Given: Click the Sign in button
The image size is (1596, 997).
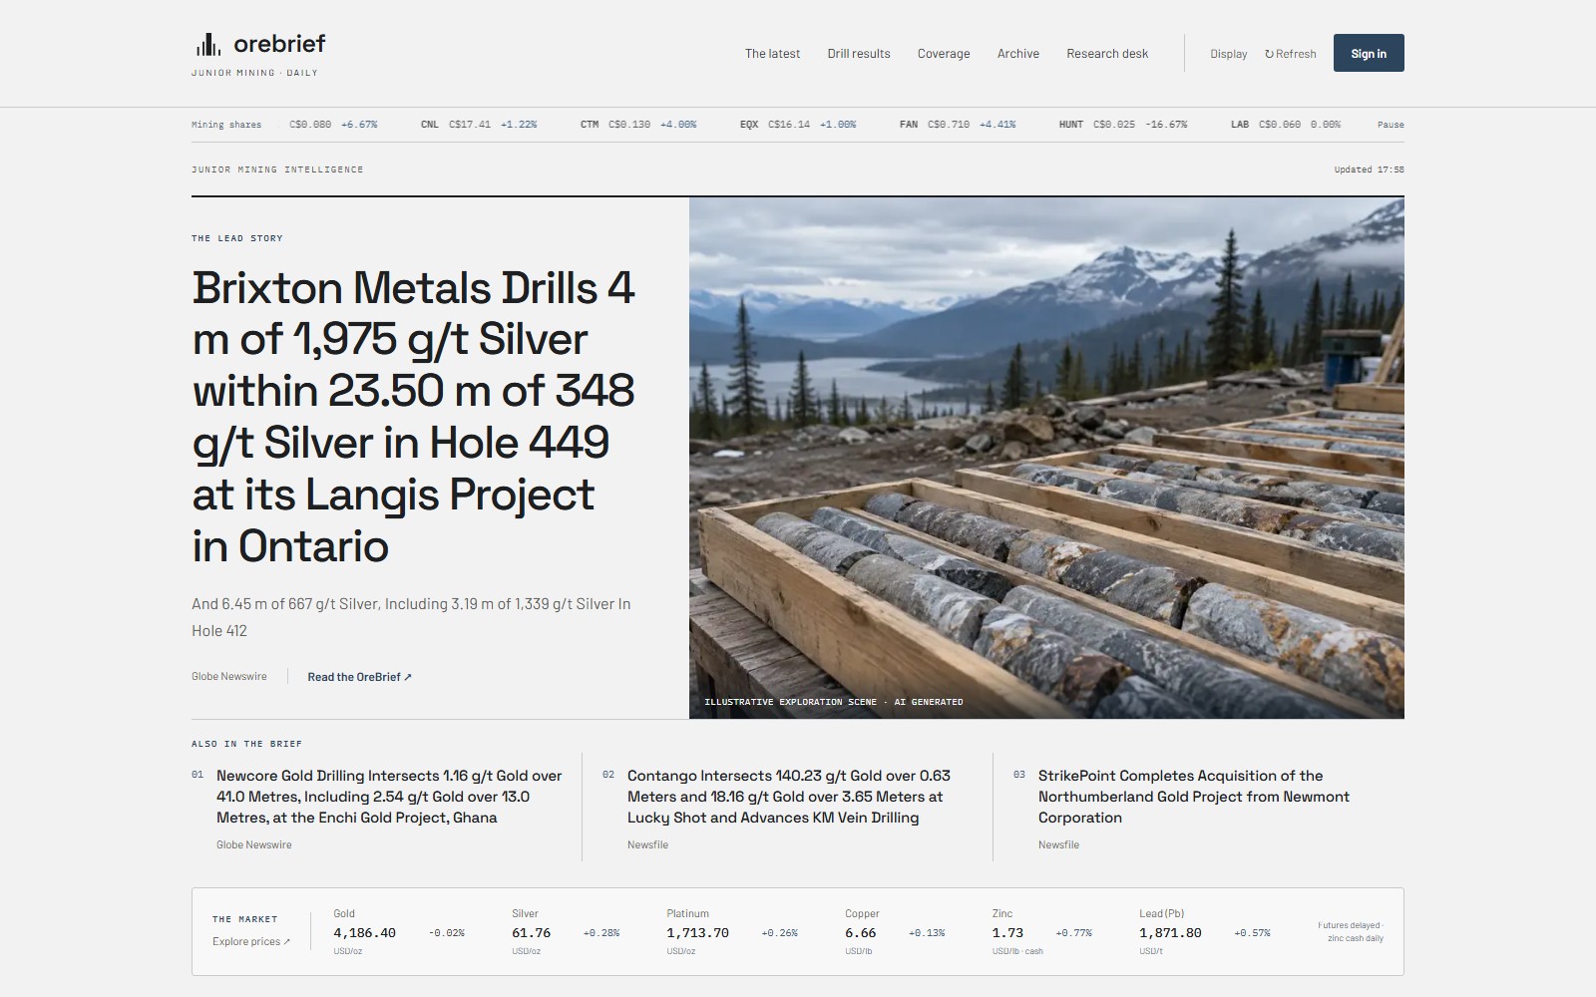Looking at the screenshot, I should (x=1369, y=53).
